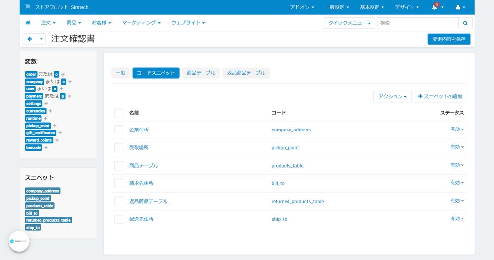Open the 配送先住所 snippet link
The image size is (494, 260).
[x=141, y=219]
